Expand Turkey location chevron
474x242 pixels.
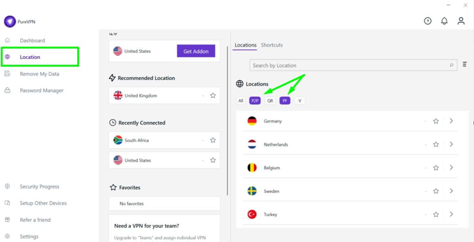click(451, 214)
